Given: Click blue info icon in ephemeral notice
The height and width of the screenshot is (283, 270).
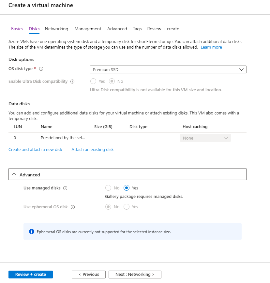Looking at the screenshot, I should coord(32,232).
